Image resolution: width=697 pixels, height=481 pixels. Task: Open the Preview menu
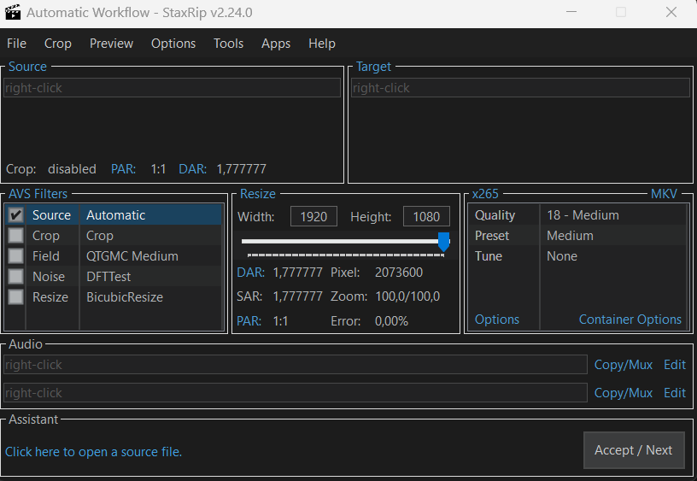pos(111,44)
